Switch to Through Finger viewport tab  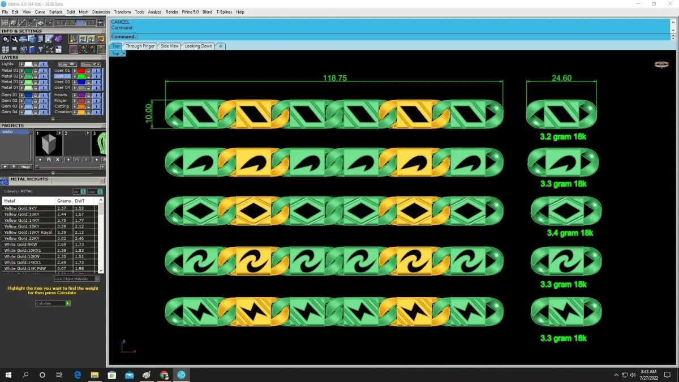click(x=140, y=46)
